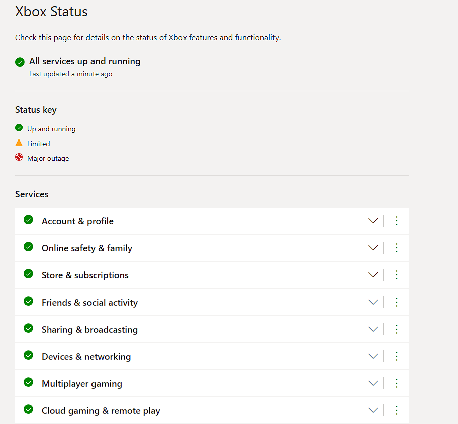
Task: Click the Services heading
Action: 32,194
